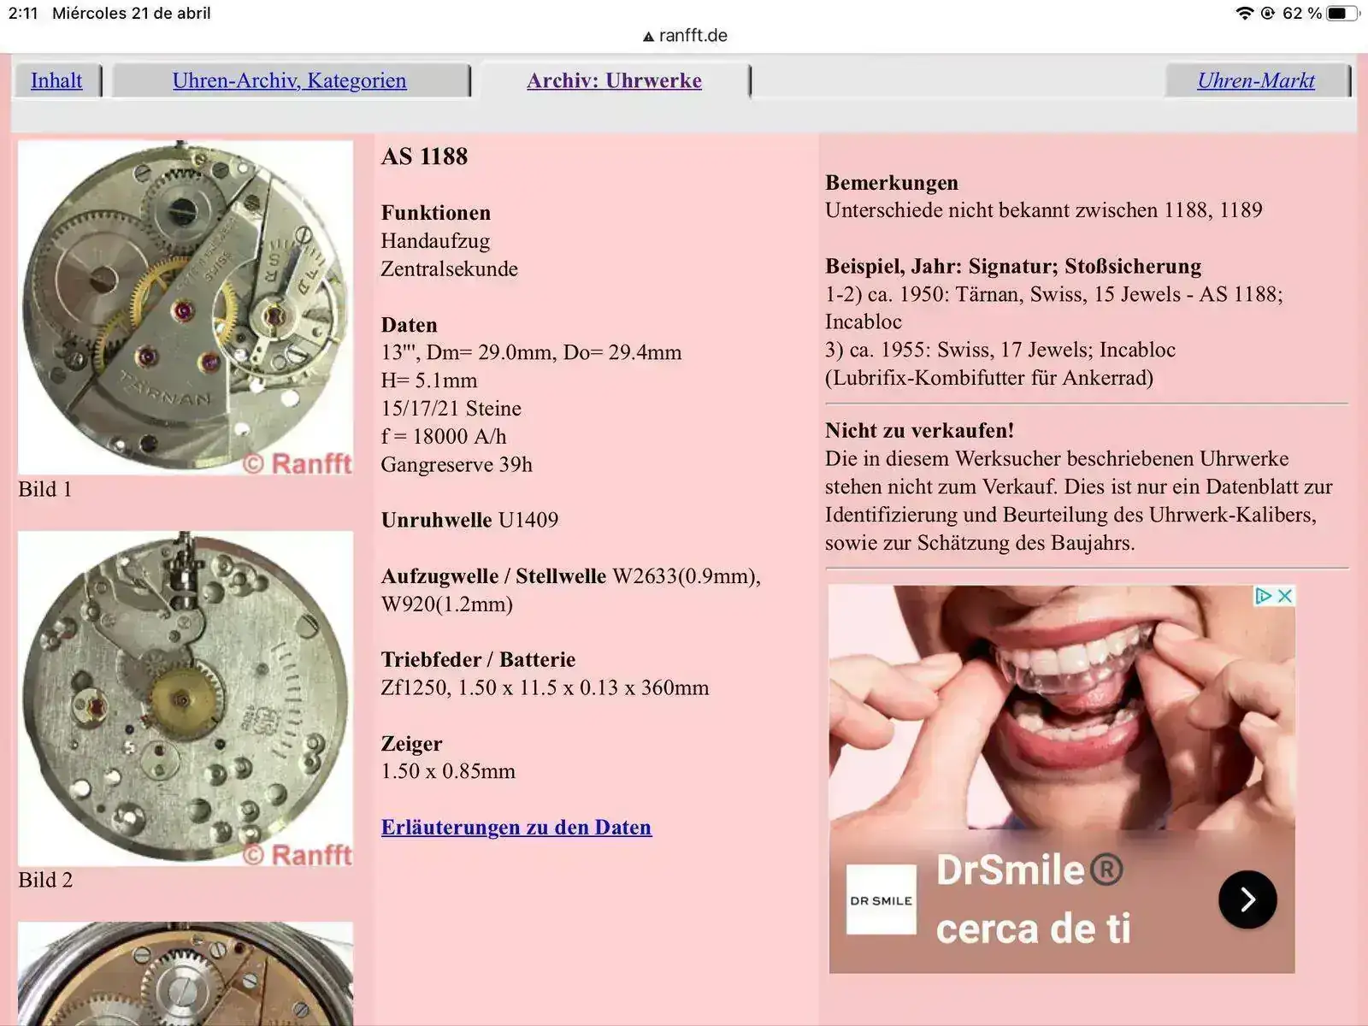Open the Uhren-Markt link
The image size is (1368, 1026).
(x=1255, y=80)
